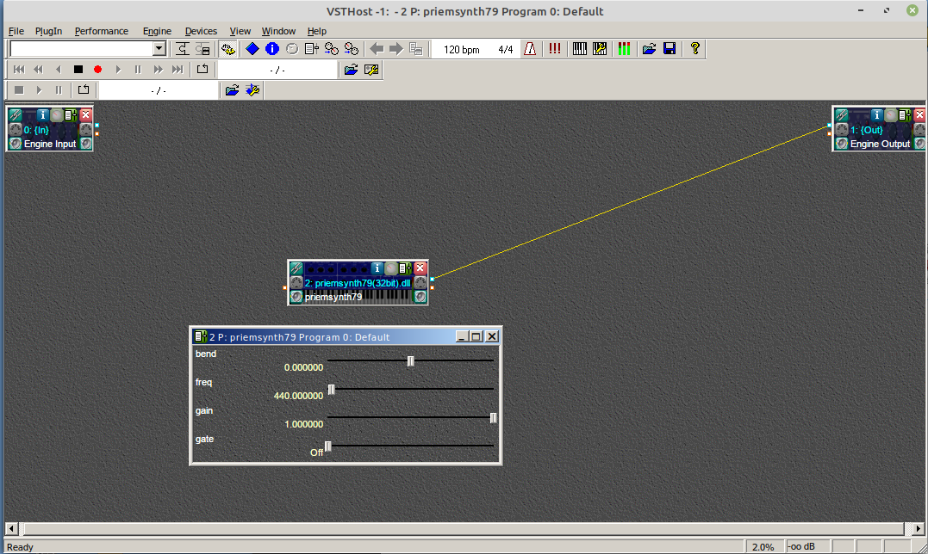Click the horizontal scrollbar right arrow
This screenshot has height=554, width=928.
click(918, 528)
